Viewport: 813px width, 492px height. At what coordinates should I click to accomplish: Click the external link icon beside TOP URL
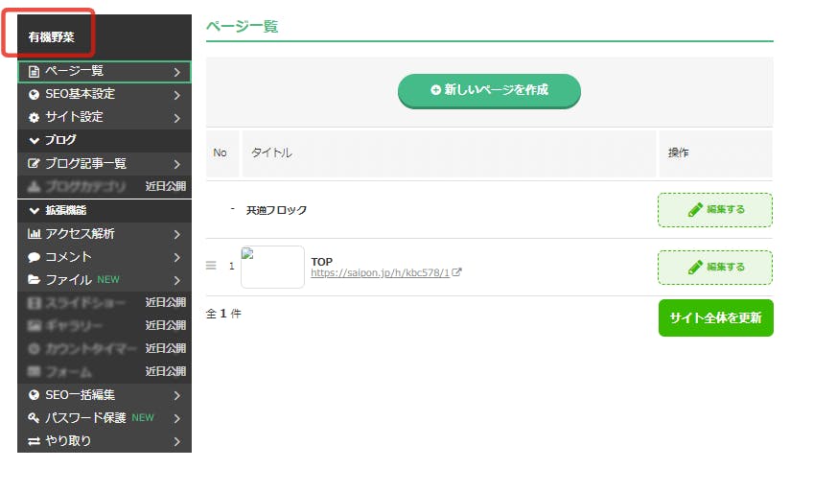click(x=457, y=273)
